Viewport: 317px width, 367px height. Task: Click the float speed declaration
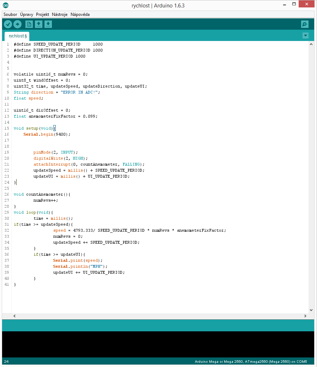[28, 98]
